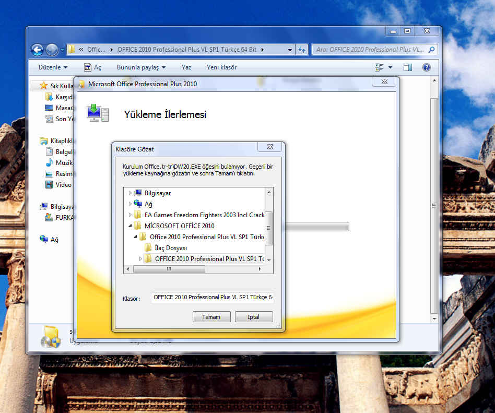Select Sık Kullanılanlar star in navigation pane
The width and height of the screenshot is (495, 413).
click(56, 86)
